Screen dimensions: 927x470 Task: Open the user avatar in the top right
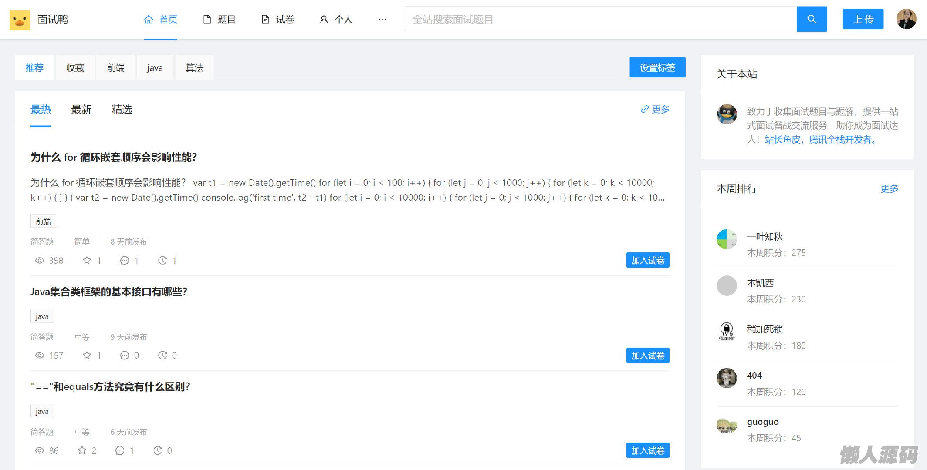[x=906, y=19]
